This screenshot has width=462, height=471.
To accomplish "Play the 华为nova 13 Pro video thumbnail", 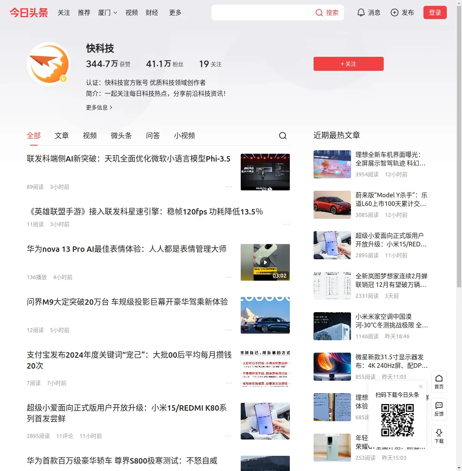I will point(265,262).
